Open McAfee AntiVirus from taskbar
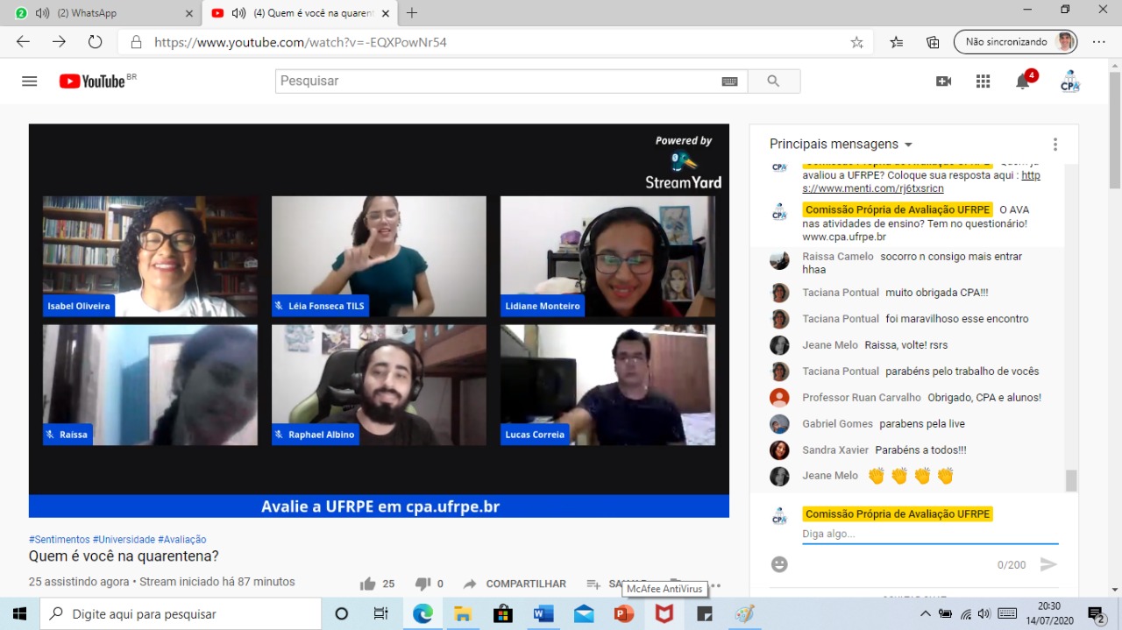This screenshot has height=630, width=1122. [664, 614]
